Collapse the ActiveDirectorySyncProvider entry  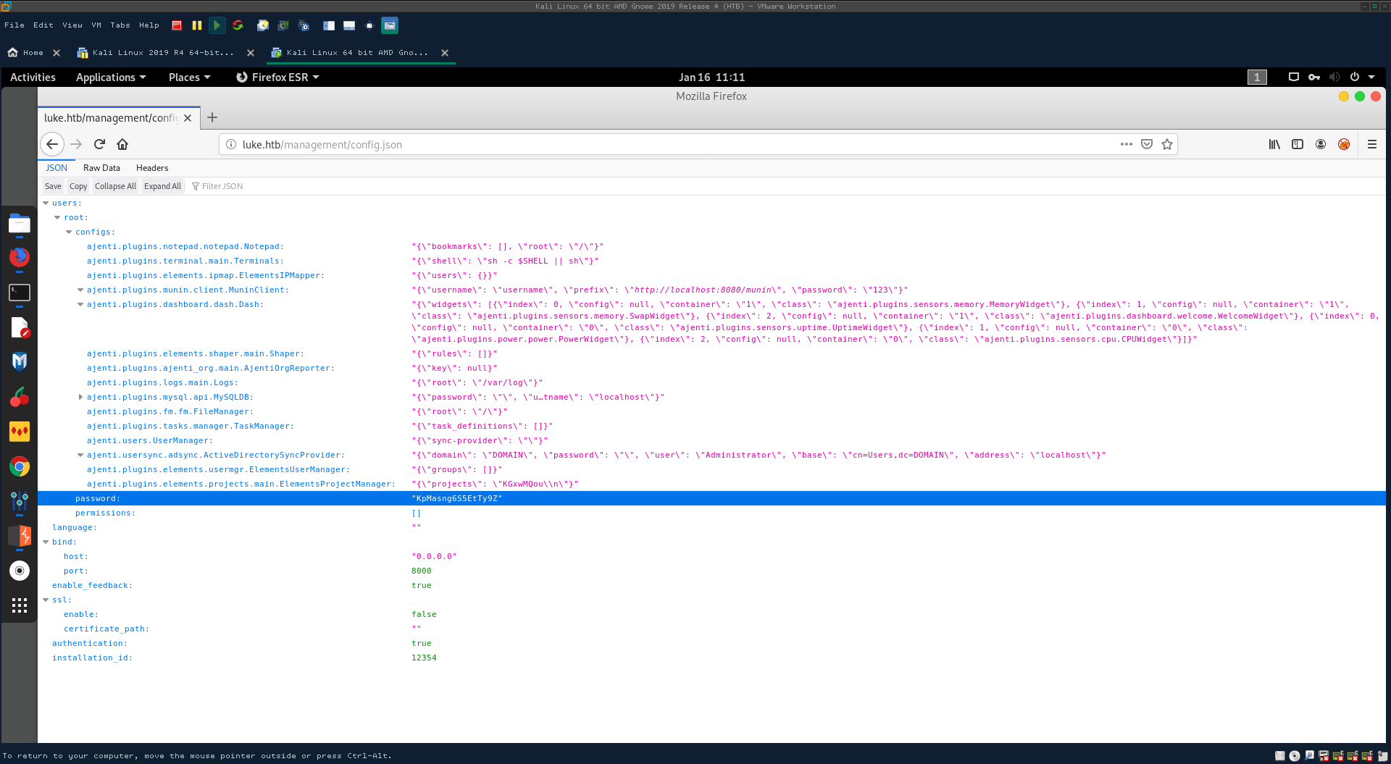80,455
